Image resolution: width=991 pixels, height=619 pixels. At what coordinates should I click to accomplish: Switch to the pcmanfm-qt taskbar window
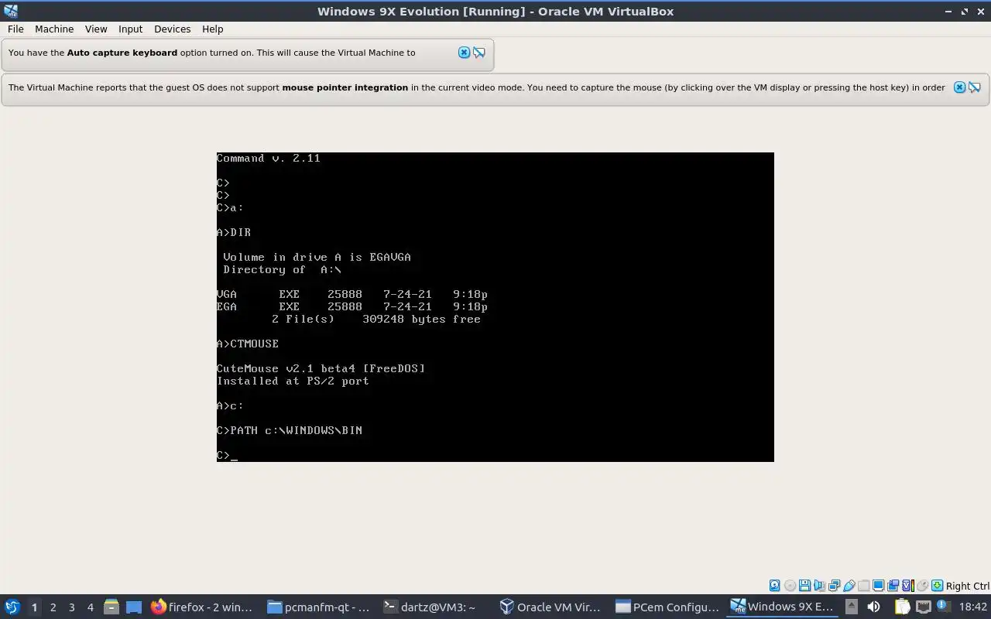point(319,607)
